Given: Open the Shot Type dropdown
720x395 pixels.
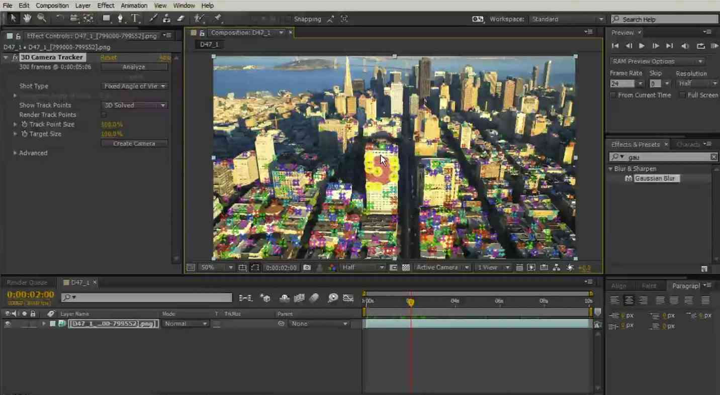Looking at the screenshot, I should pyautogui.click(x=134, y=86).
